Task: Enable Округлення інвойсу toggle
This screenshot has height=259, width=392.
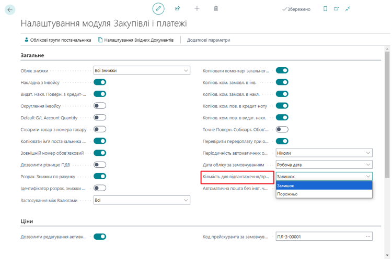Action: coord(100,106)
